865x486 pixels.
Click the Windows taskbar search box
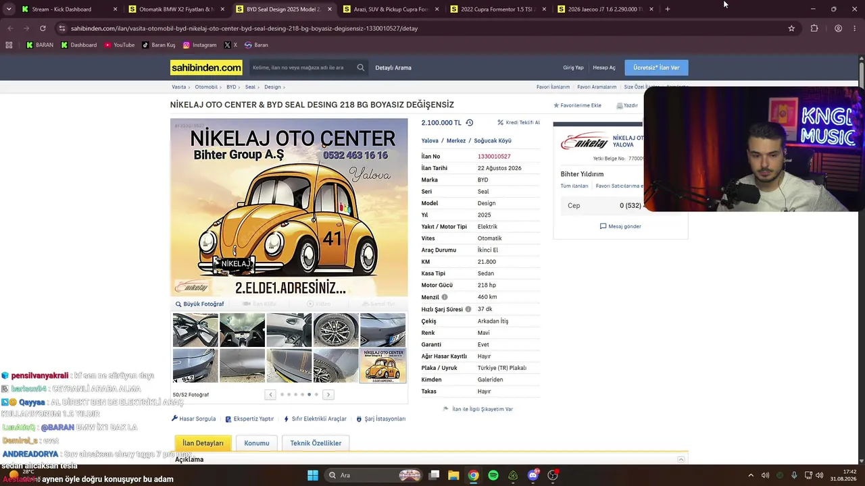coord(372,475)
